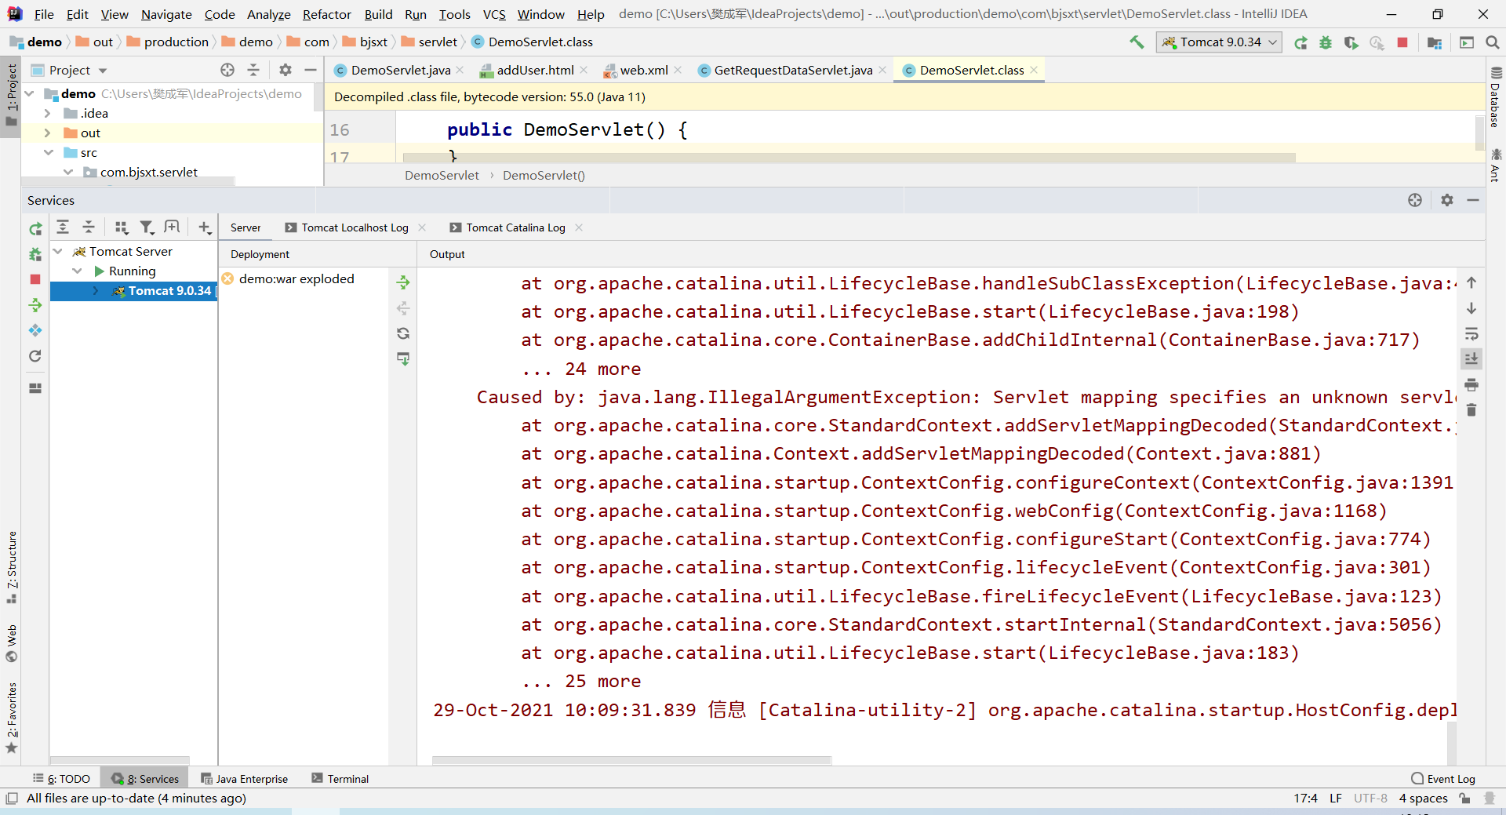Toggle the 7: Structure tool window stripe
Viewport: 1506px width, 815px height.
point(11,567)
